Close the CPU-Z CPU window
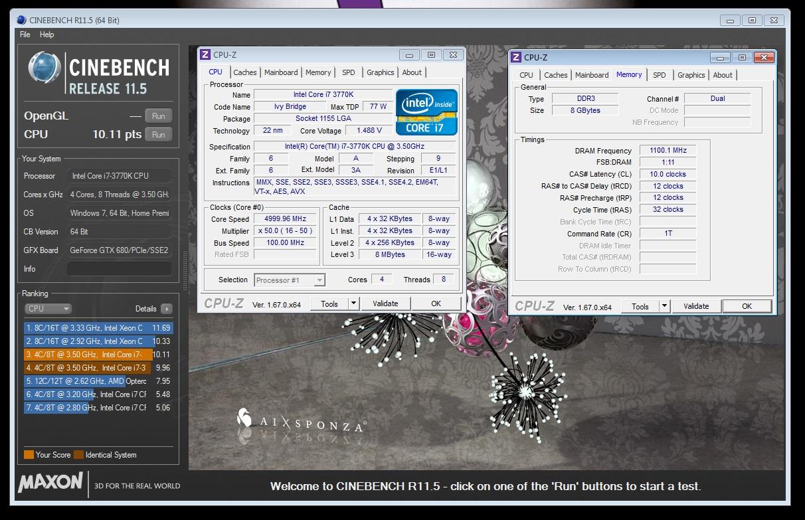The height and width of the screenshot is (520, 805). click(x=453, y=55)
